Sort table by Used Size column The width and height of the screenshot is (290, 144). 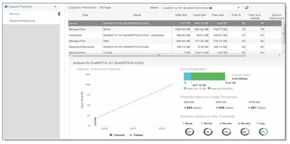199,15
